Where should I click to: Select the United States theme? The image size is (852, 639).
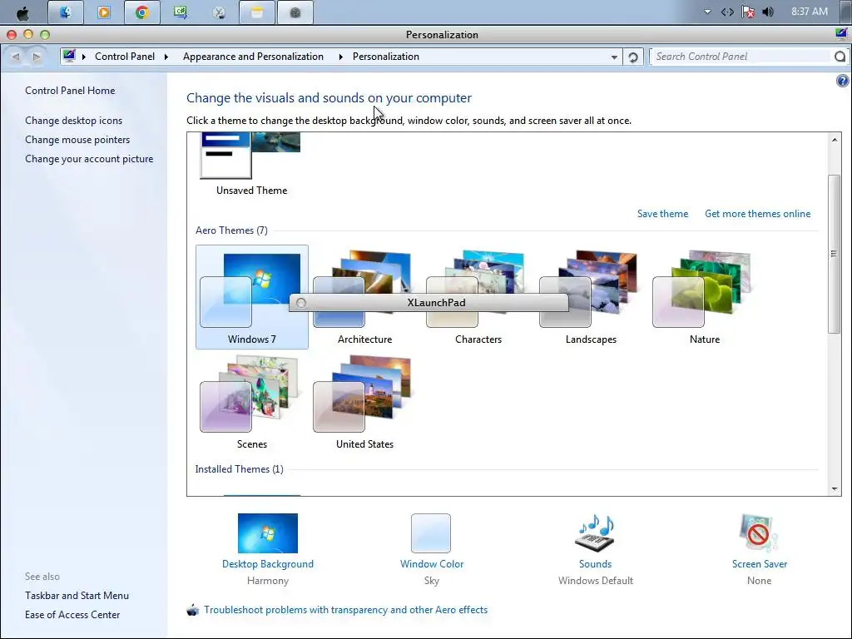pyautogui.click(x=364, y=402)
